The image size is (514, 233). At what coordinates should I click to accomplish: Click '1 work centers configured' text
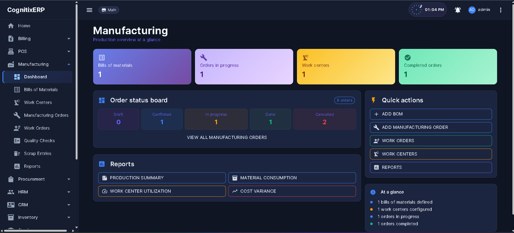pos(405,209)
